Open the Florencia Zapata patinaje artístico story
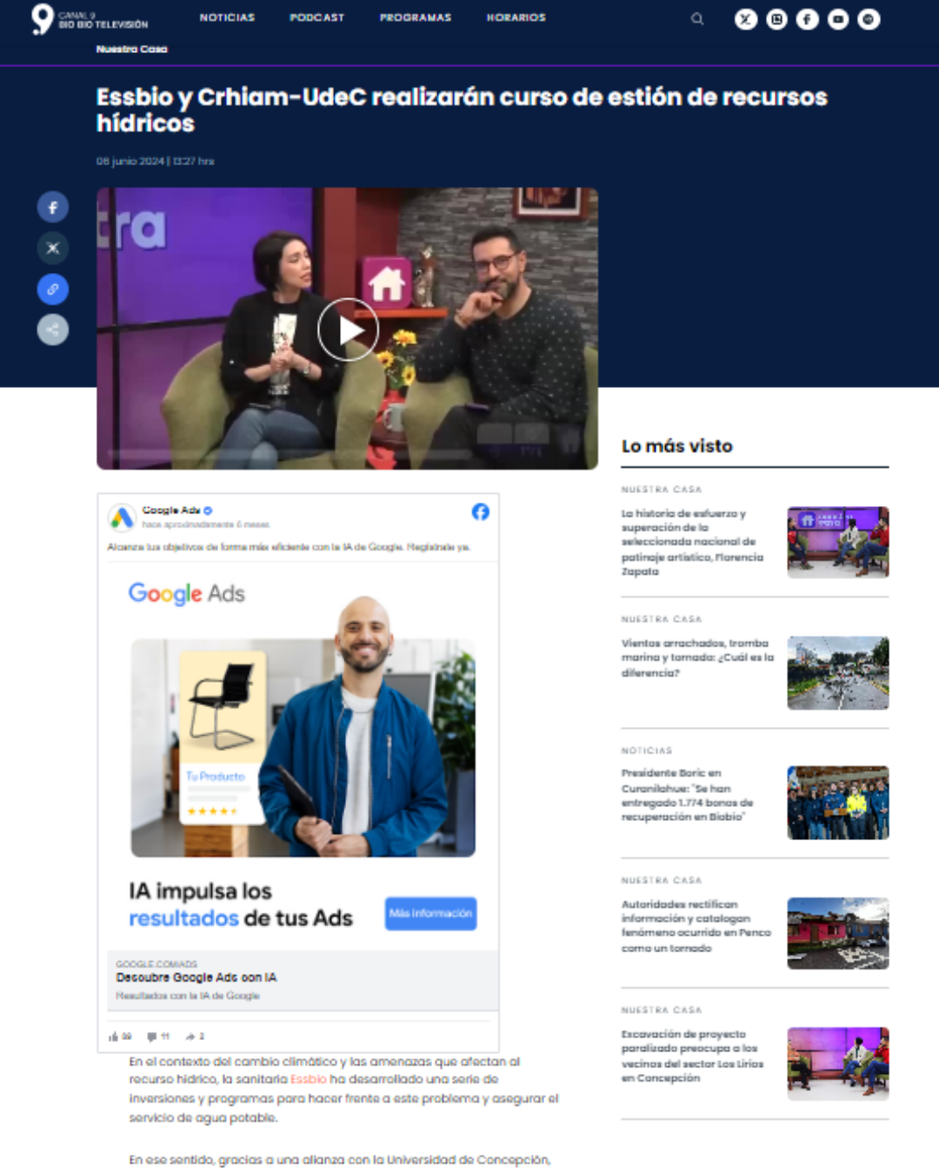The height and width of the screenshot is (1174, 939). 692,542
